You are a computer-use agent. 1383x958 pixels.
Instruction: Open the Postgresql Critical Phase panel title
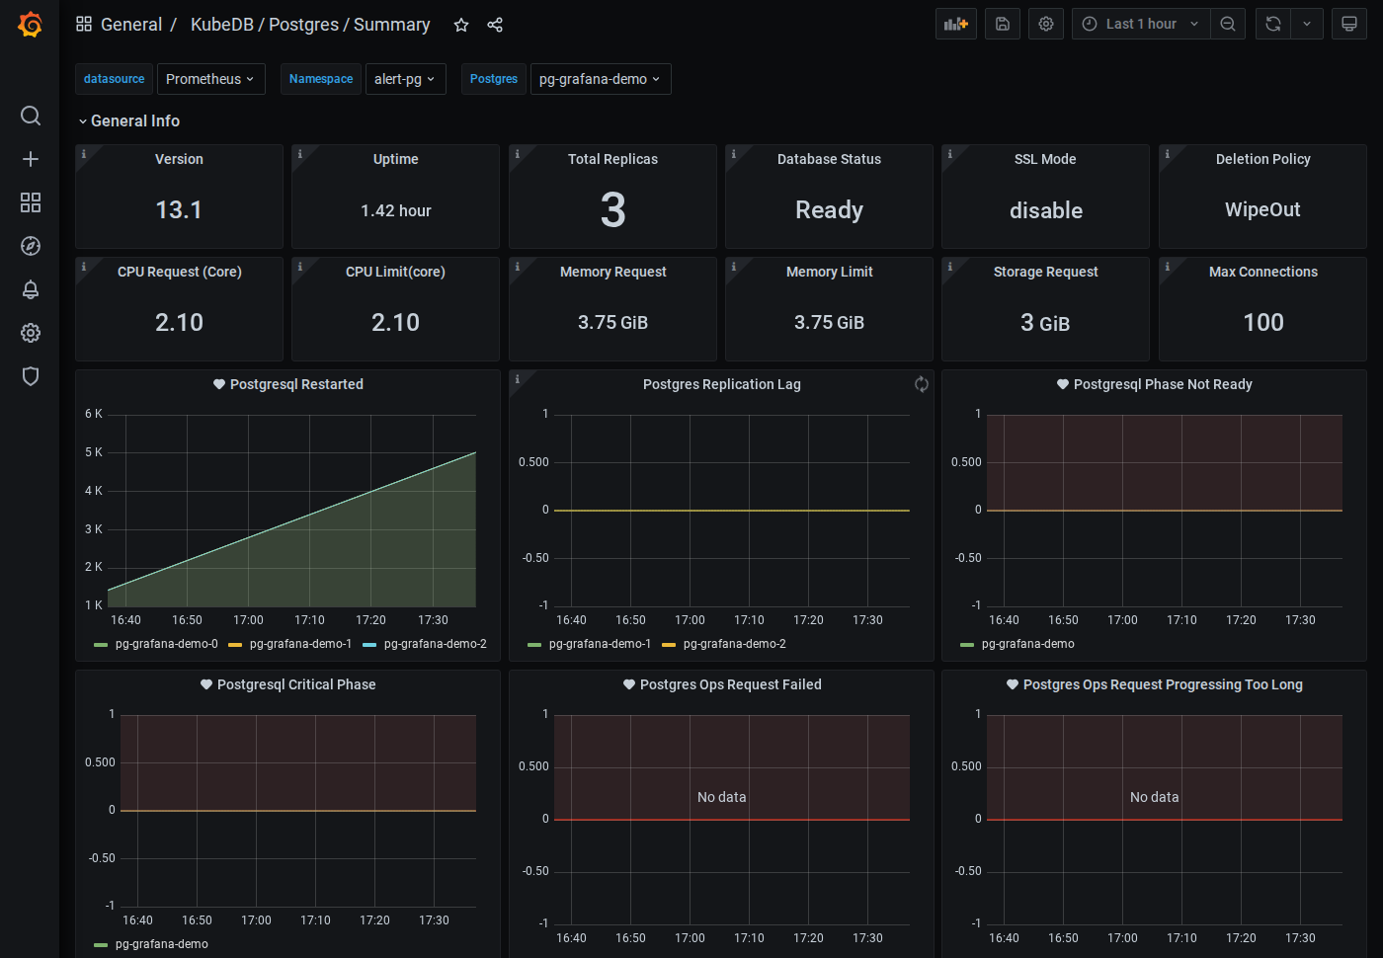(x=296, y=684)
